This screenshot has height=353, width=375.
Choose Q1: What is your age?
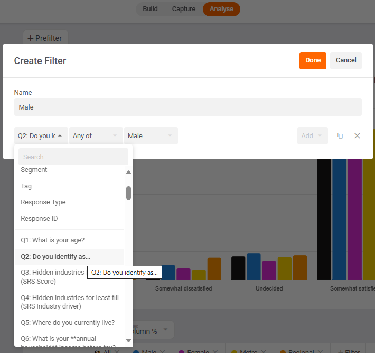coord(70,240)
